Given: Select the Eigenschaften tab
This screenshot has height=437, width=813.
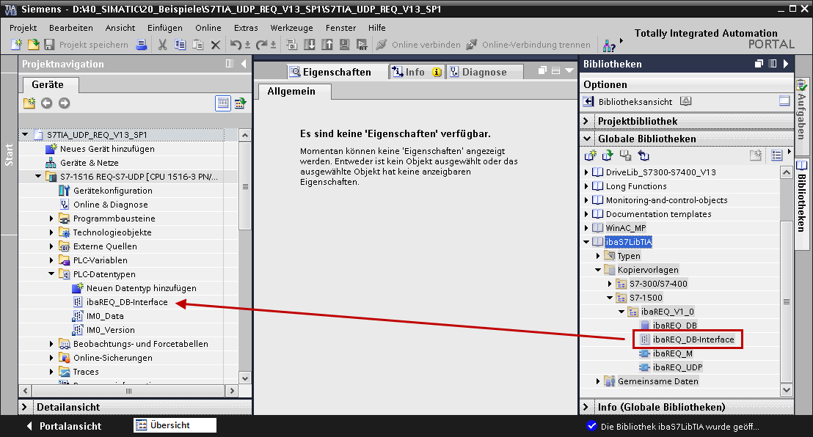Looking at the screenshot, I should pos(337,72).
